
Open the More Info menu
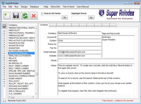click(x=55, y=7)
